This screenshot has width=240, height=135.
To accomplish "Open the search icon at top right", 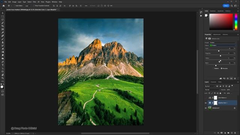I will 232,6.
